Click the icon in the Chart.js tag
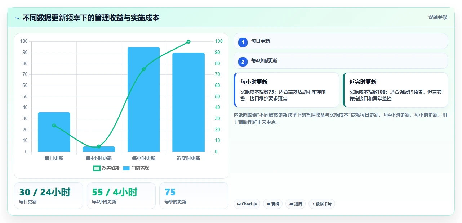Image resolution: width=462 pixels, height=223 pixels. tap(239, 204)
